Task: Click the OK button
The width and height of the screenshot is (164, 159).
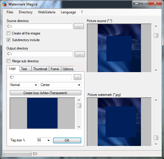Action: [x=67, y=140]
